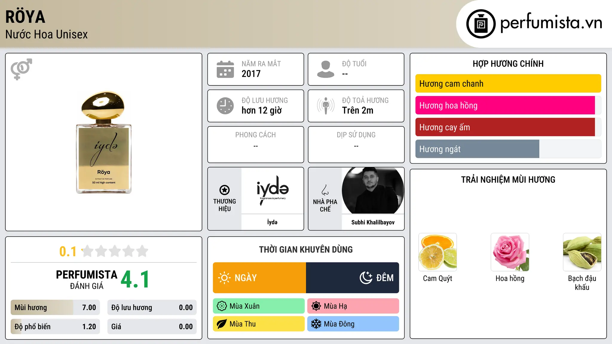Click the Thời gian khuyên dùng heading
This screenshot has width=612, height=344.
(306, 250)
